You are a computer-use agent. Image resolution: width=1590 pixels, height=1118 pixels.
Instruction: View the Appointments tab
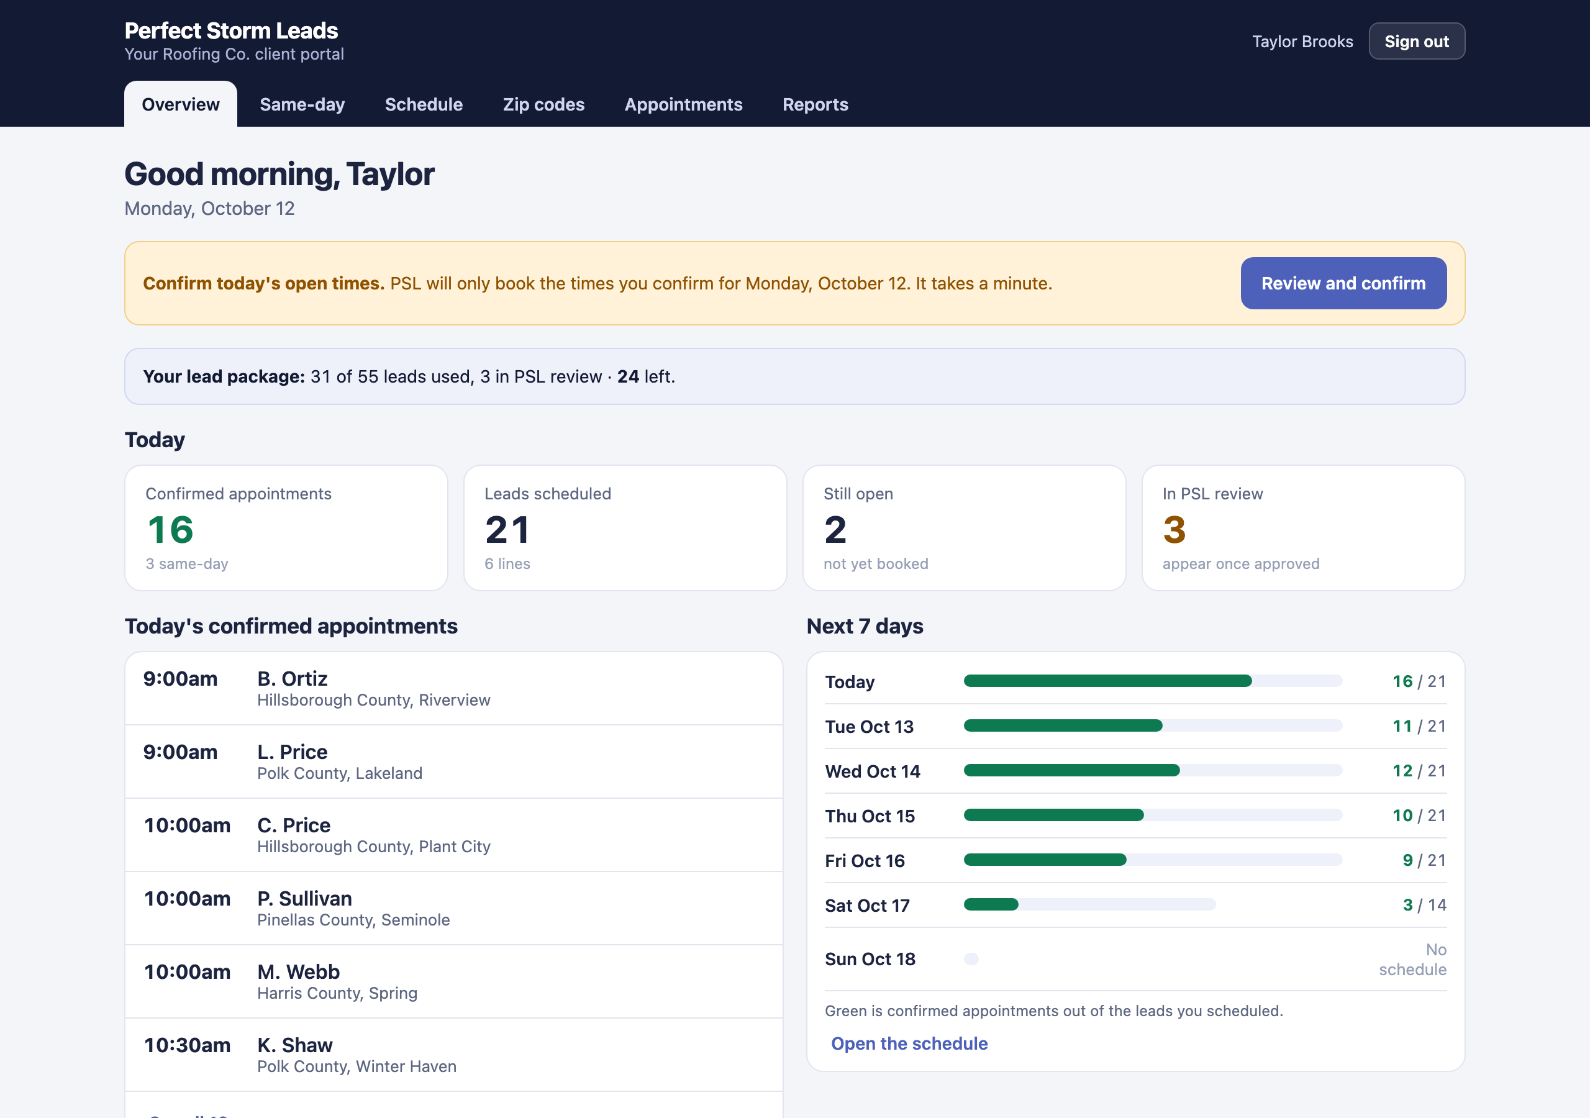(x=683, y=104)
